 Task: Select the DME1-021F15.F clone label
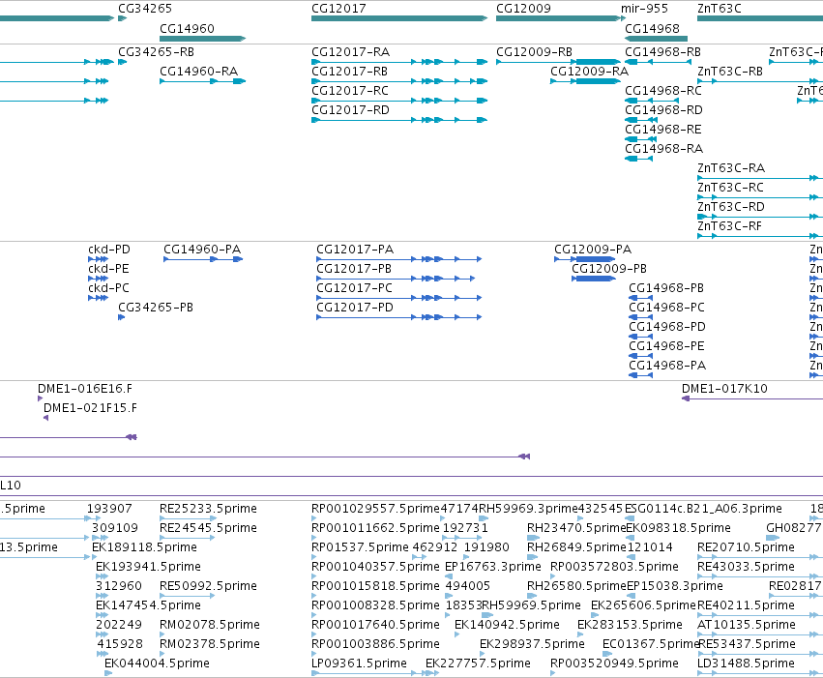[90, 408]
